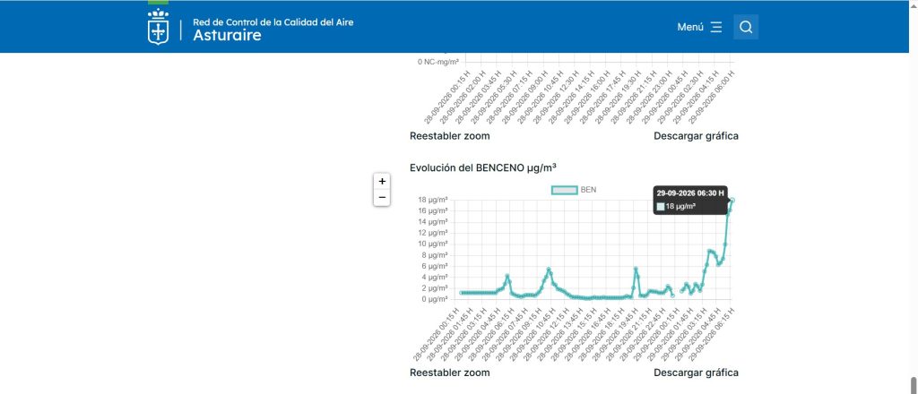Click the benceno spike near 19:45
Image resolution: width=918 pixels, height=394 pixels.
pos(636,269)
